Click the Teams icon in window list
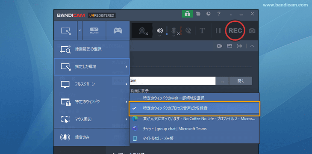Viewport: 312px width, 154px height. pyautogui.click(x=135, y=129)
